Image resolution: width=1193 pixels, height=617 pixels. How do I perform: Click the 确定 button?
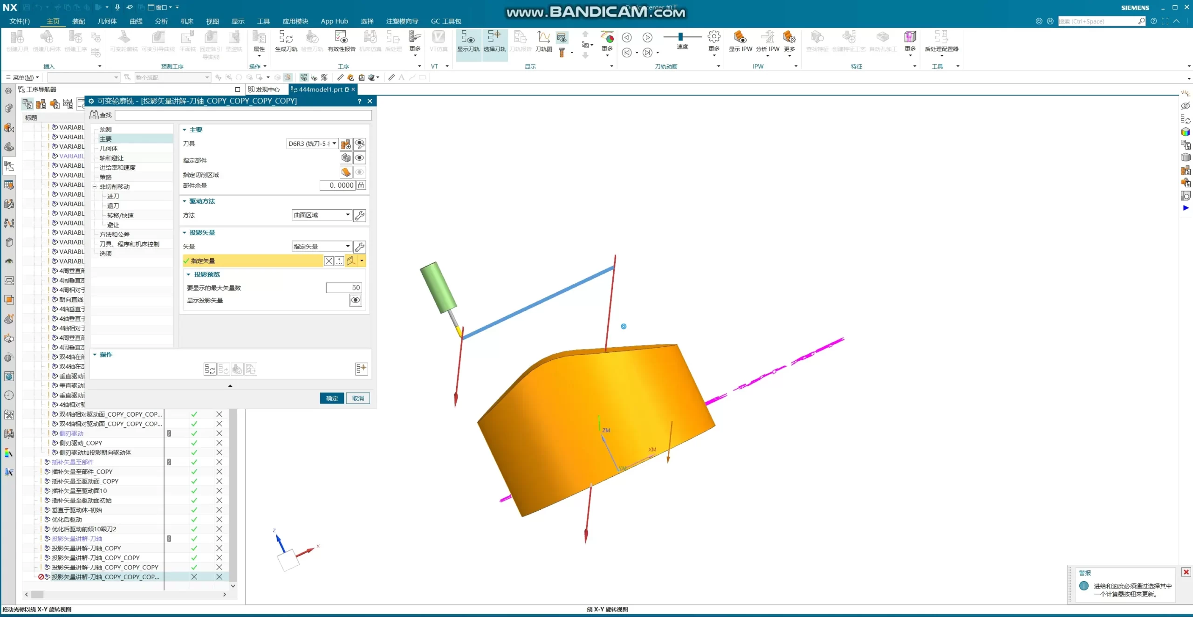(332, 398)
